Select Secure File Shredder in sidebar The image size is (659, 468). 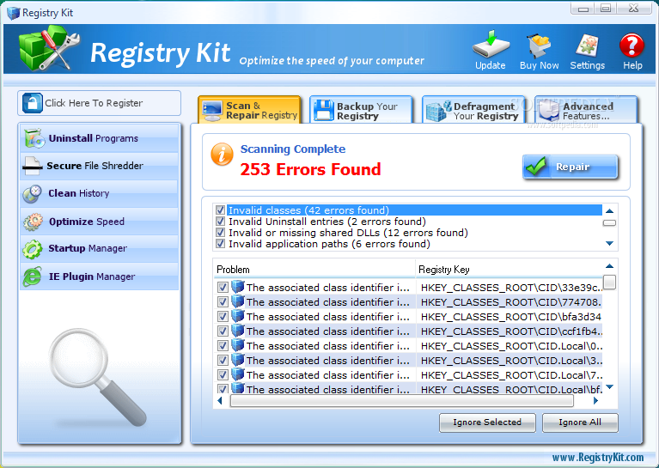tap(99, 166)
